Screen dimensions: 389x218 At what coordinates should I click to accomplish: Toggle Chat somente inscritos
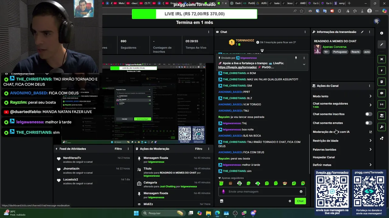tap(368, 114)
